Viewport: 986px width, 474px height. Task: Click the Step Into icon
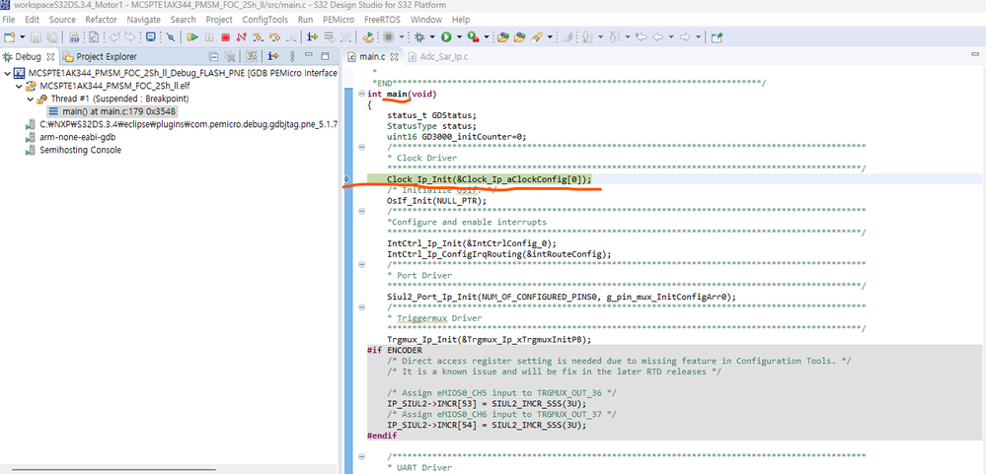point(258,37)
